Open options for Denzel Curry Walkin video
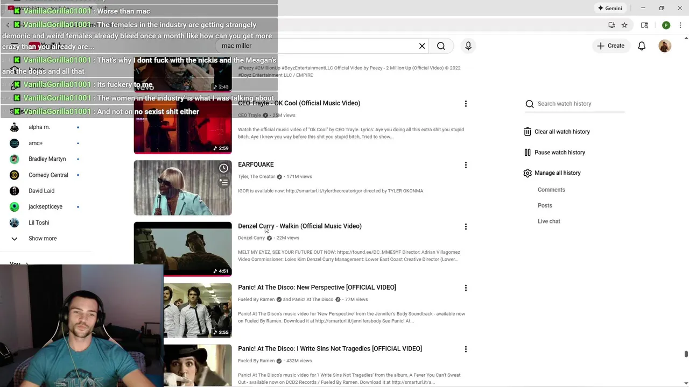This screenshot has height=387, width=689. tap(466, 227)
